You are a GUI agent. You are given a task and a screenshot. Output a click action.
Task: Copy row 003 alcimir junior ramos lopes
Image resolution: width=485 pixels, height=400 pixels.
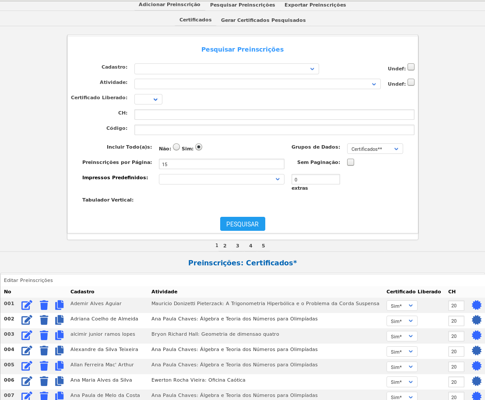point(60,335)
